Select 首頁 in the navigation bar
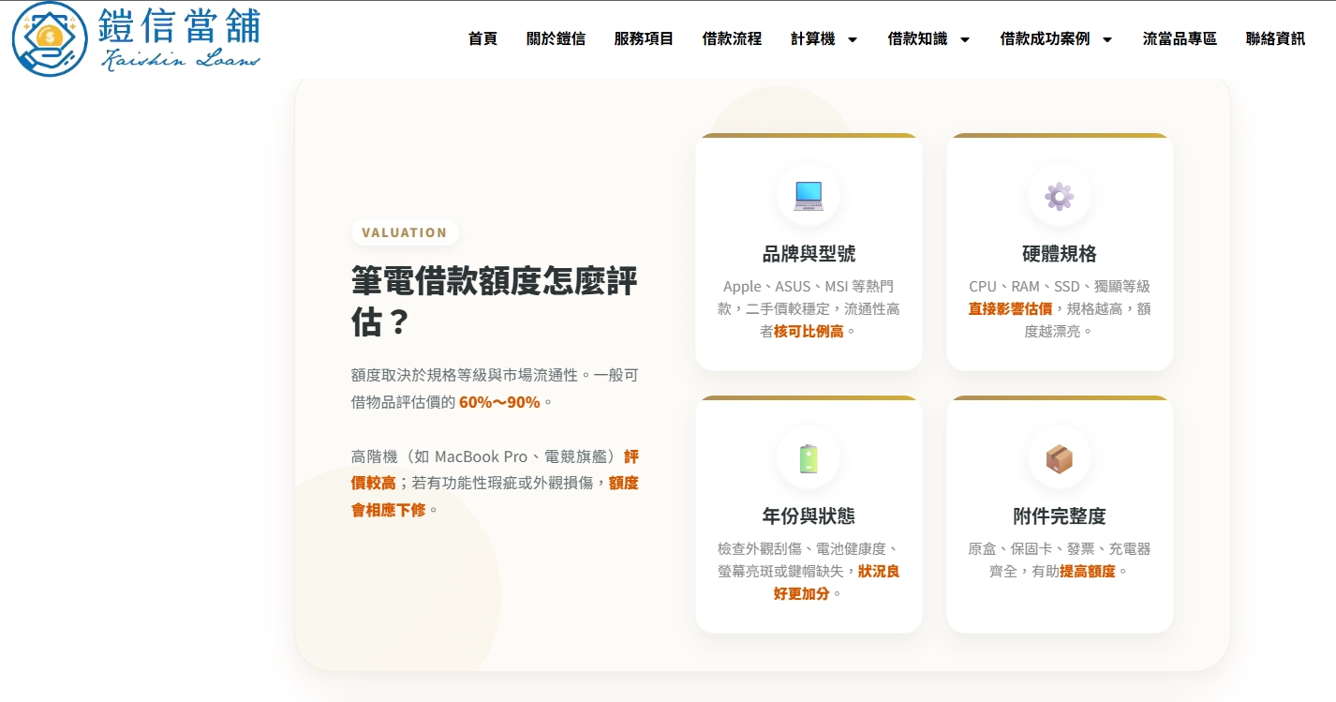This screenshot has width=1336, height=702. [x=482, y=40]
